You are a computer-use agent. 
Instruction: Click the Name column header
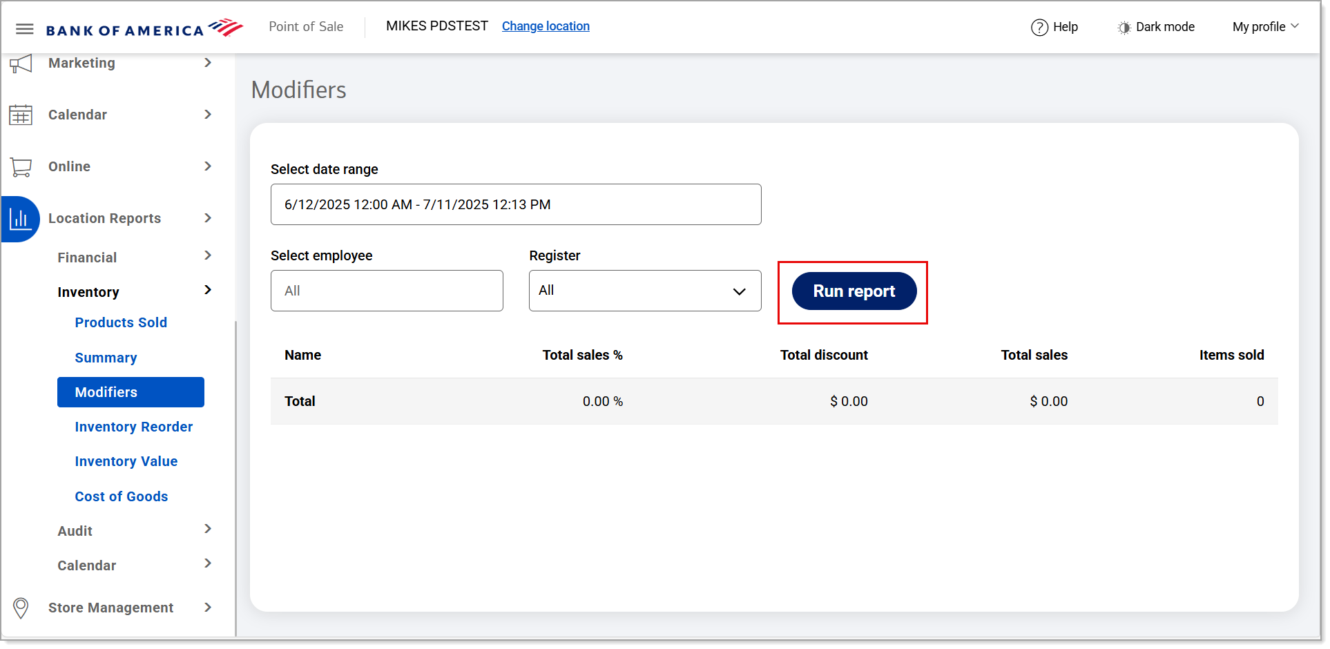click(302, 355)
